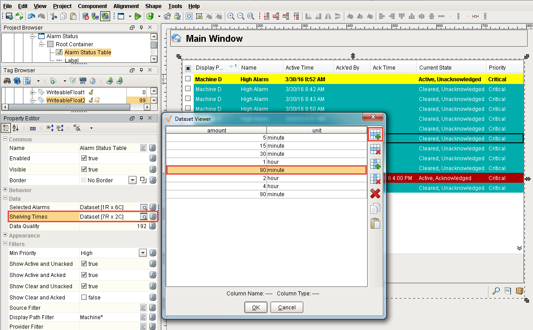The width and height of the screenshot is (533, 330).
Task: Click the Add Row icon in Dataset Viewer
Action: pos(375,134)
